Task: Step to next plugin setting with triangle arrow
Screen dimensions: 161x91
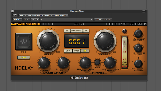Action: pos(37,19)
